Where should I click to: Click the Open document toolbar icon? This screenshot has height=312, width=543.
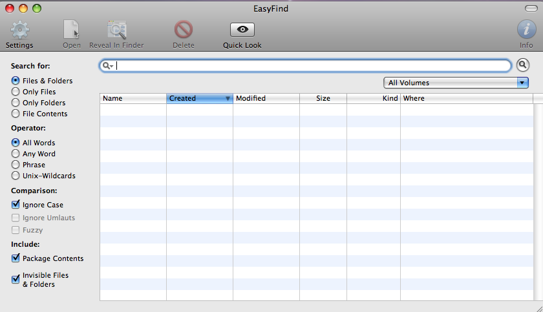click(71, 30)
